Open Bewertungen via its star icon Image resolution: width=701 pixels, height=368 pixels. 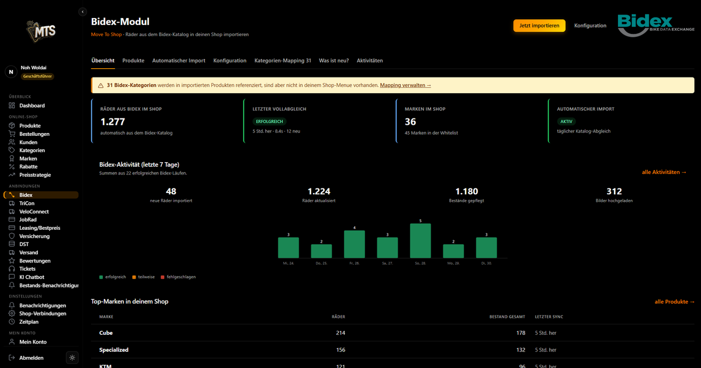[12, 261]
